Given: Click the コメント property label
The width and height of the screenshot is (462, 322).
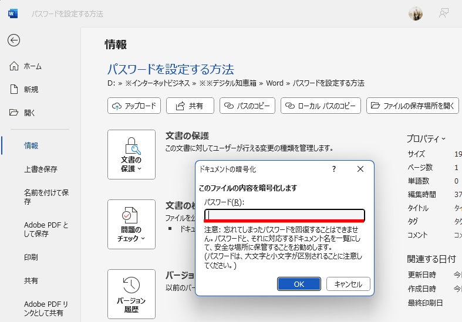Looking at the screenshot, I should coord(417,235).
